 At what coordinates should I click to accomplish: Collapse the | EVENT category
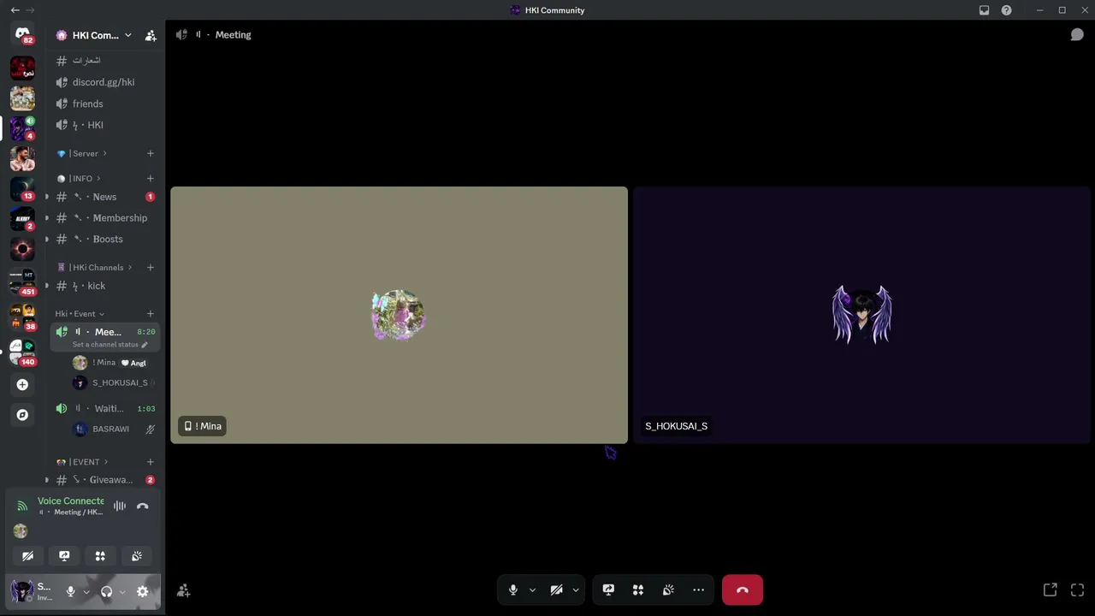(x=82, y=462)
